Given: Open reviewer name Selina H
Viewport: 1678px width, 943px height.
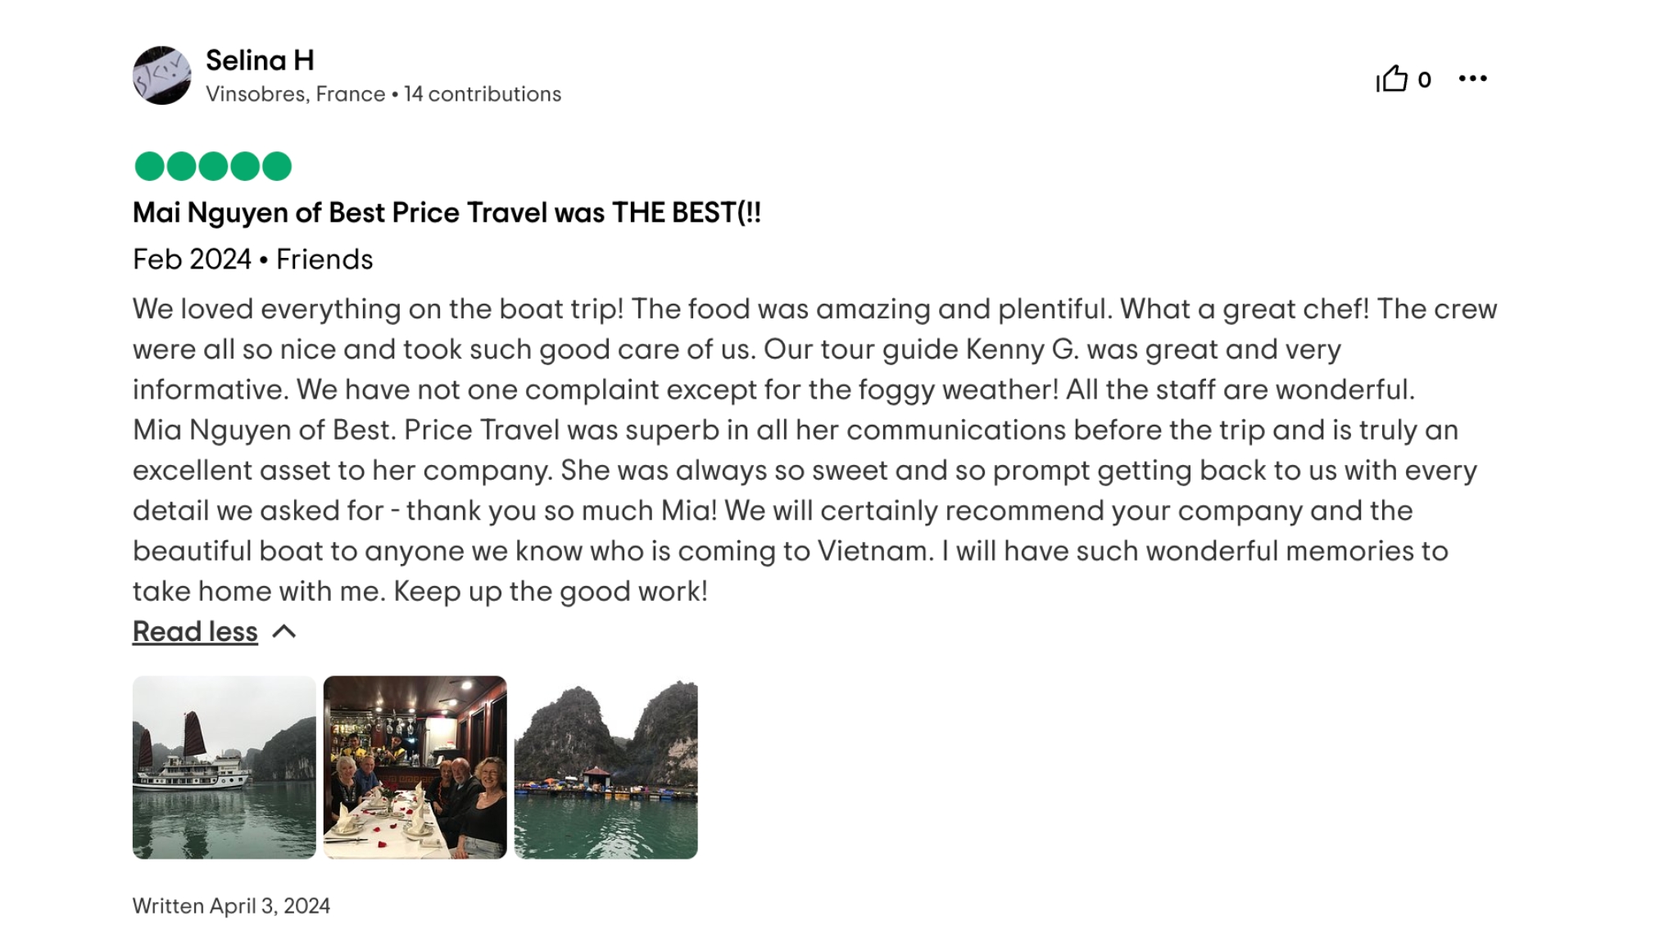Looking at the screenshot, I should [258, 60].
